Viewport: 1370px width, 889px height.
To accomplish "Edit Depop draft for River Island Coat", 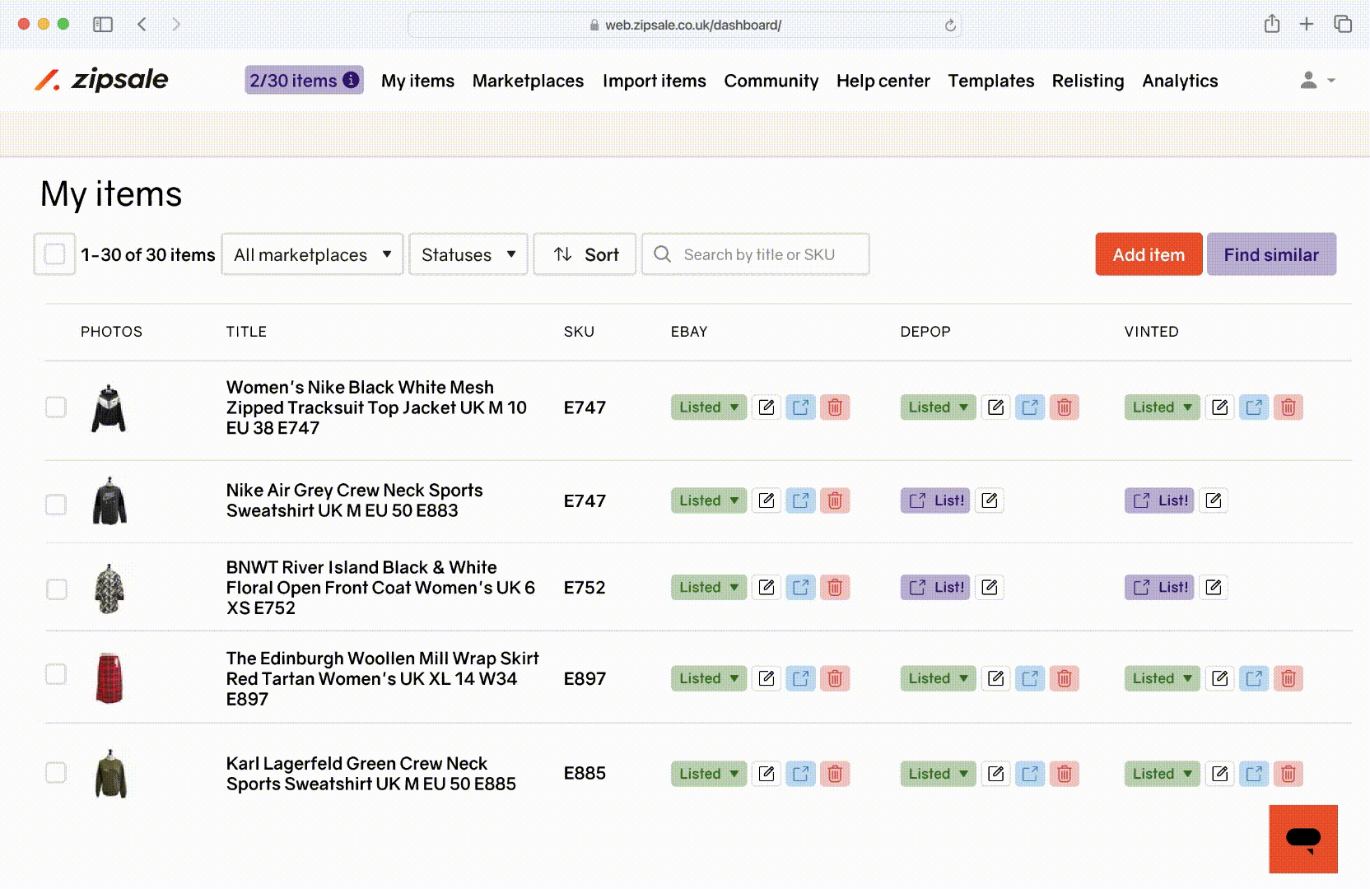I will point(990,588).
